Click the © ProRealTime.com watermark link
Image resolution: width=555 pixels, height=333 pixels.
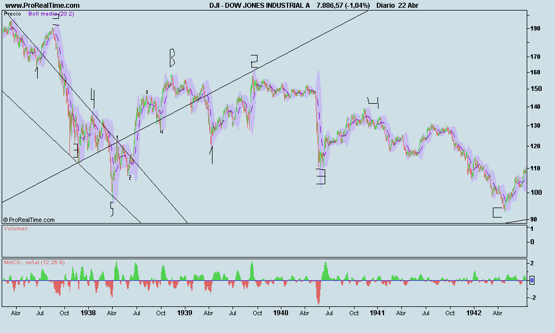point(29,220)
